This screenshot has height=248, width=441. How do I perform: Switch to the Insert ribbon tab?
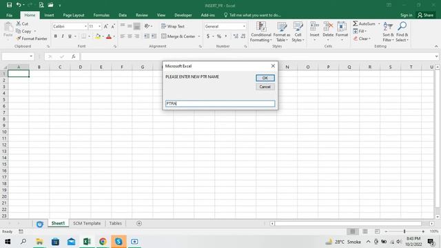tap(49, 15)
